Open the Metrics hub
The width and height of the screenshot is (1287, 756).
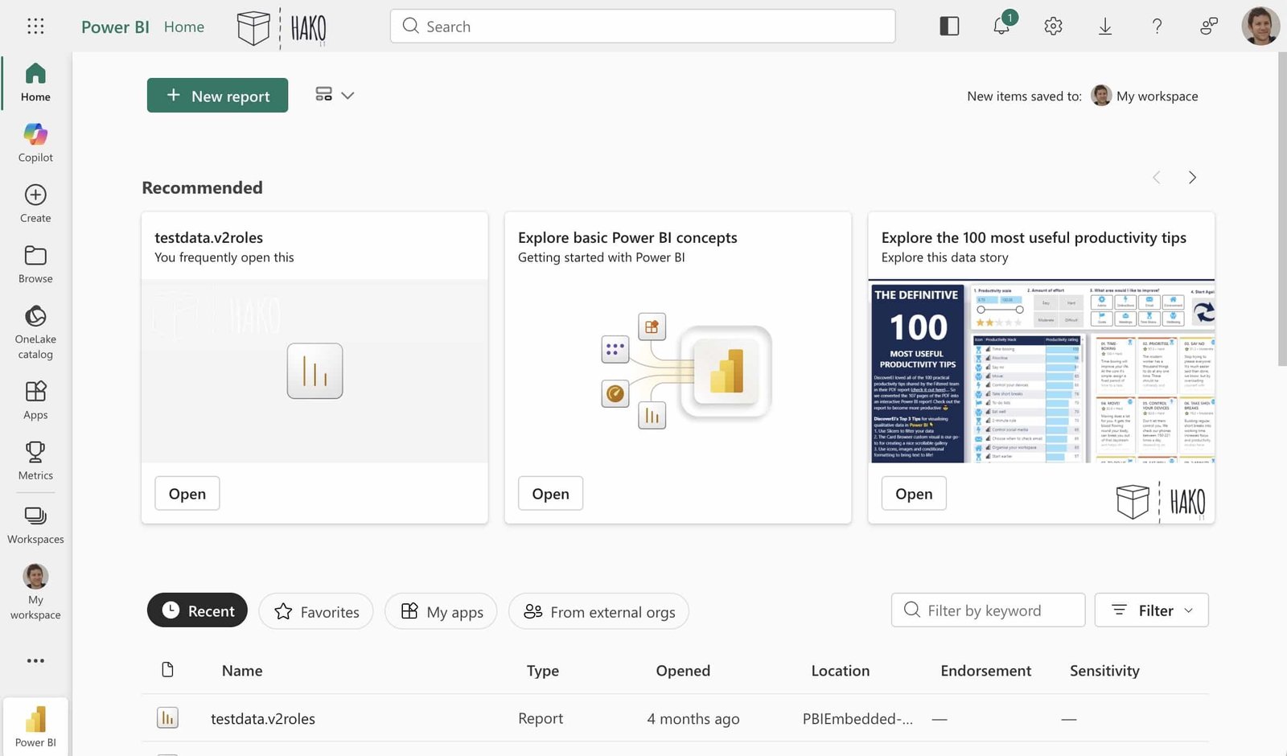35,460
